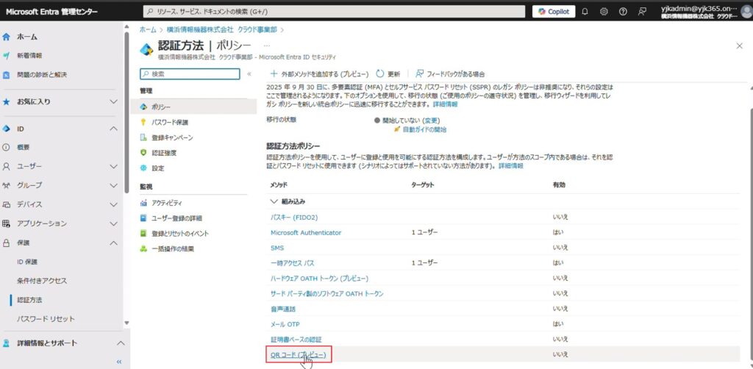Open サード パーティ製のソフトウェア OATH トークン
Image resolution: width=753 pixels, height=369 pixels.
point(327,293)
